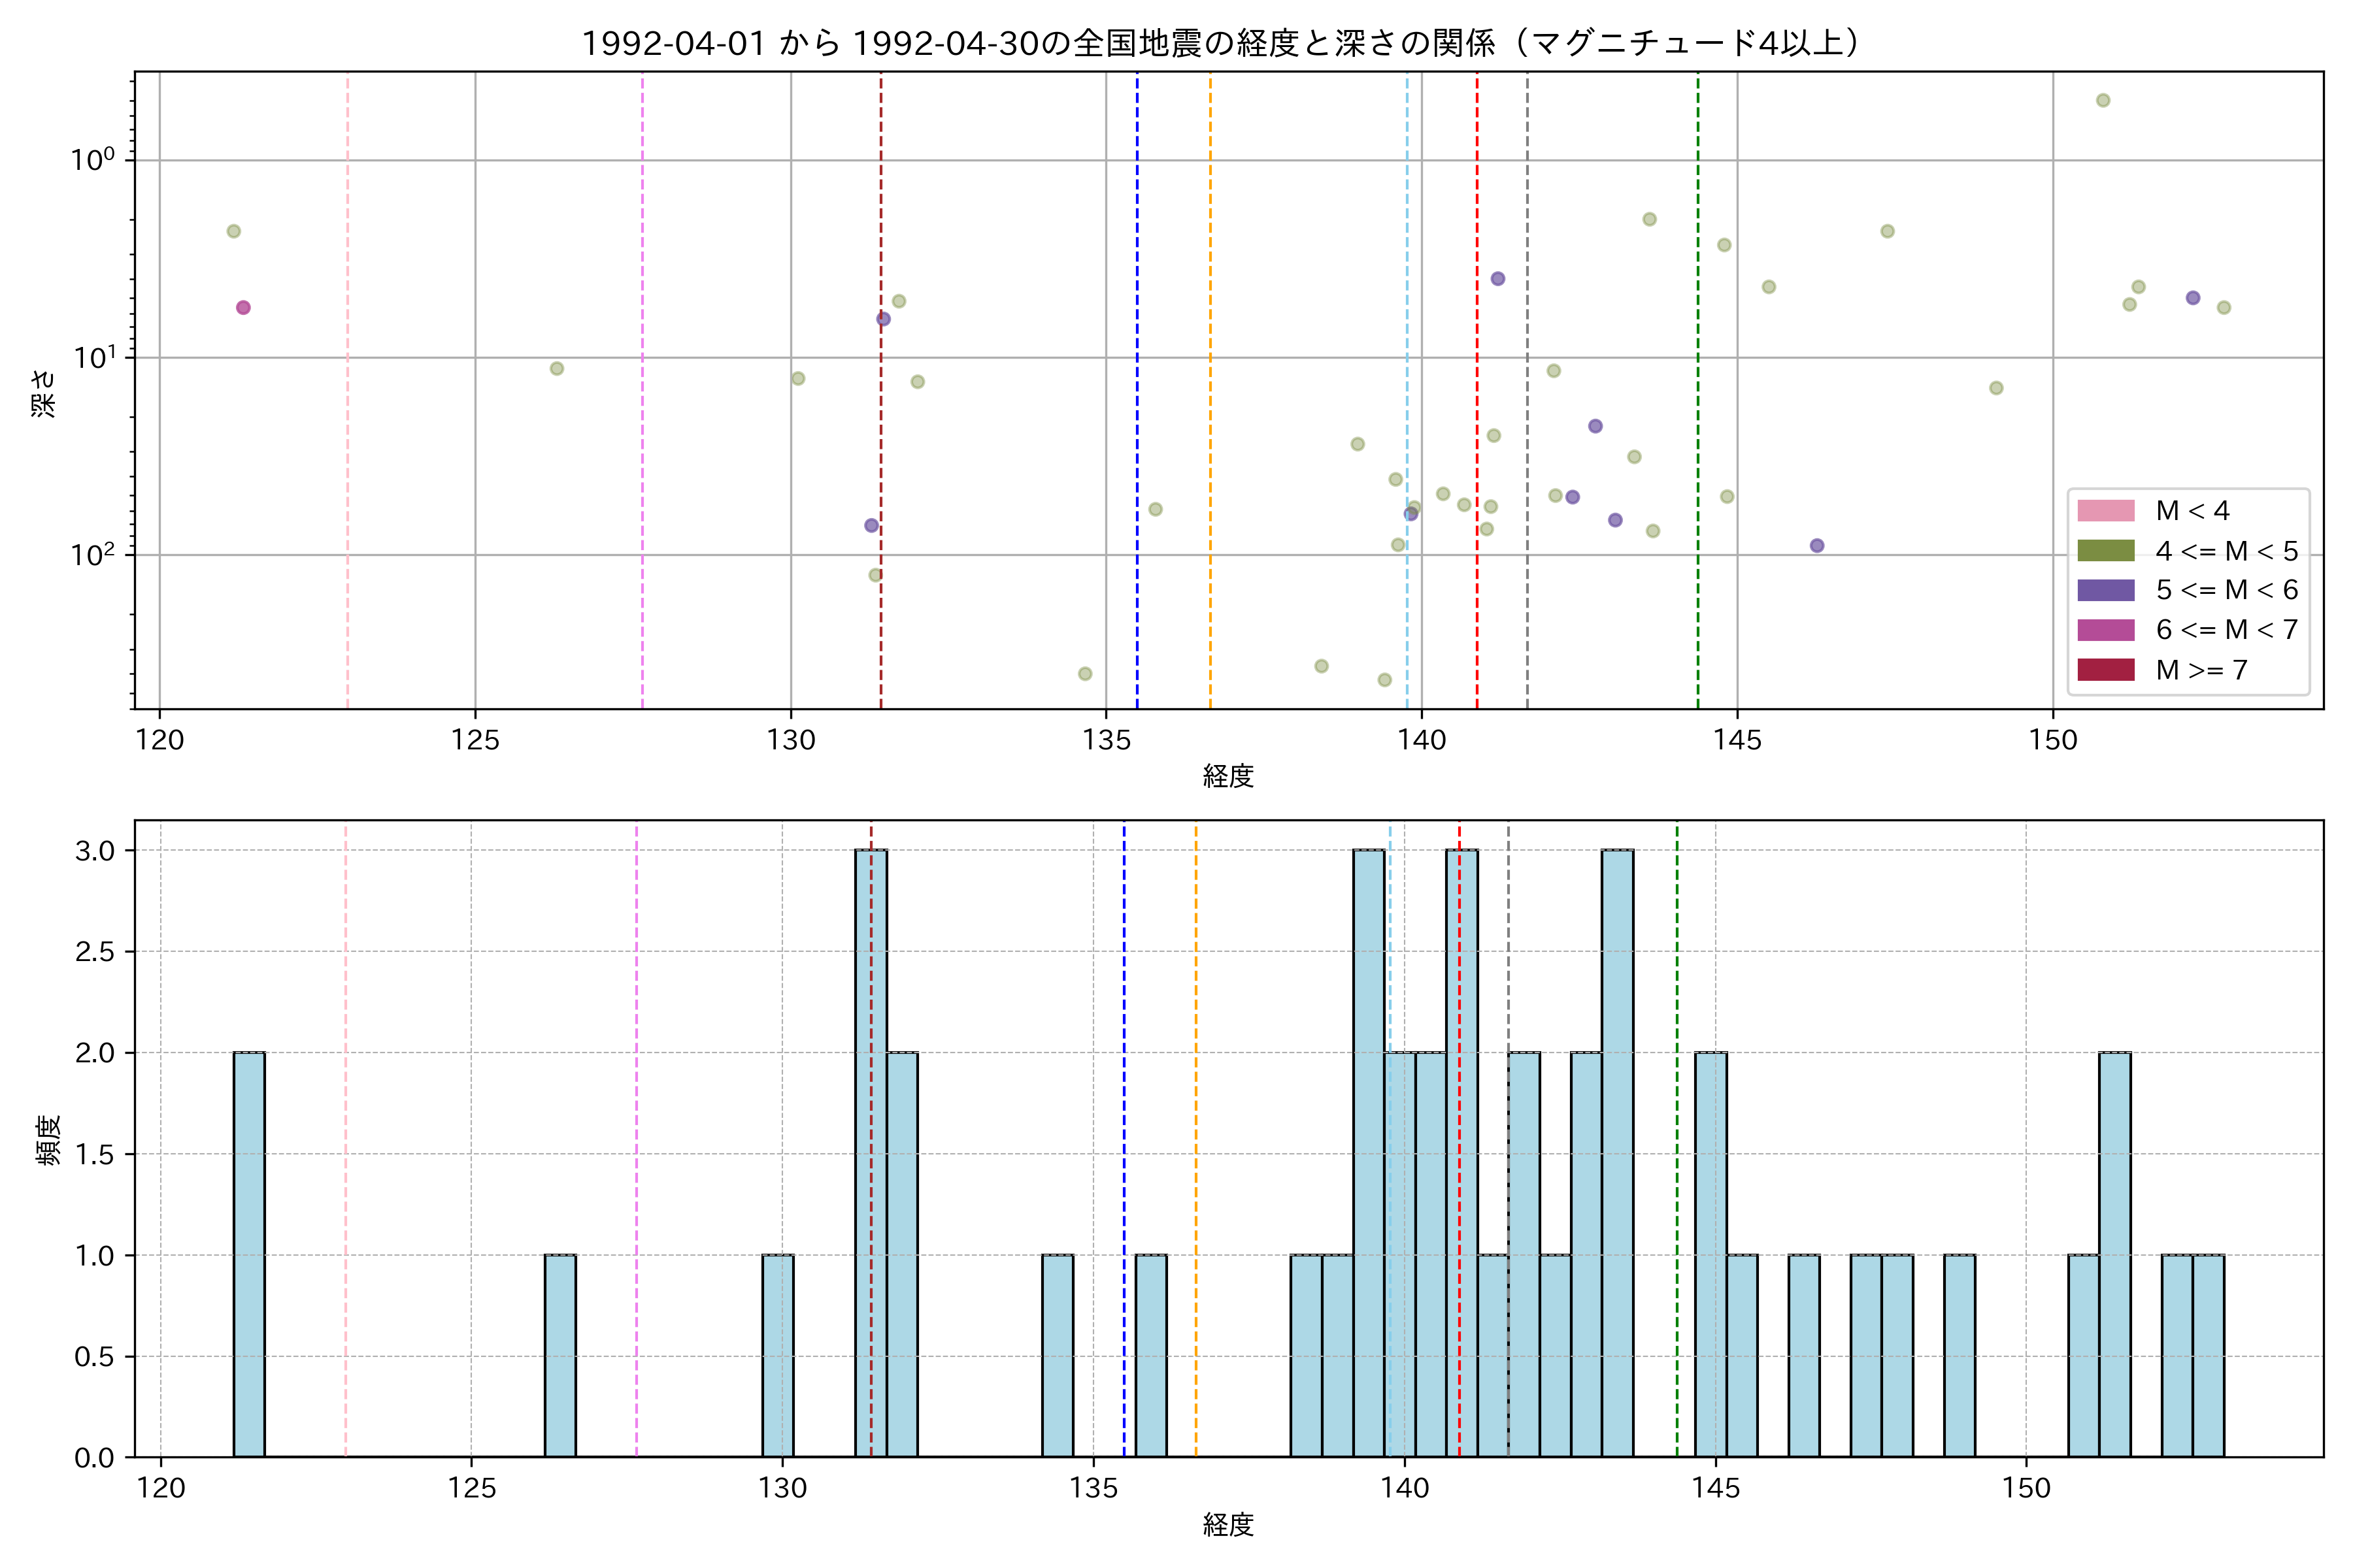The width and height of the screenshot is (2353, 1568).
Task: Click the purple 5 <= M < 6 swatch
Action: point(2105,590)
